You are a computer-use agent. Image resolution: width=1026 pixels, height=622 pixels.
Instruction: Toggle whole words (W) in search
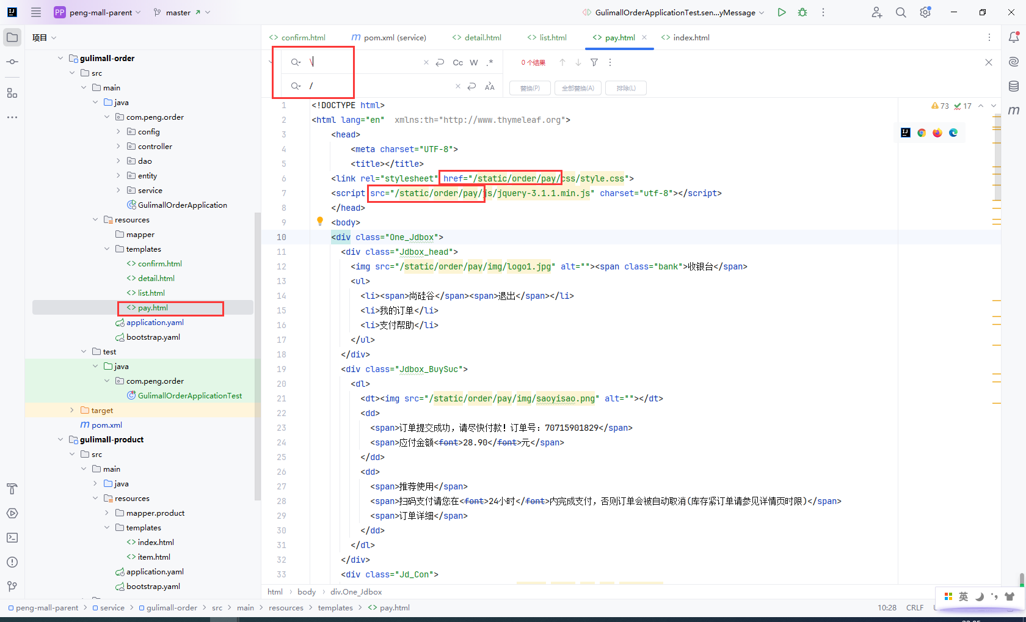[474, 62]
